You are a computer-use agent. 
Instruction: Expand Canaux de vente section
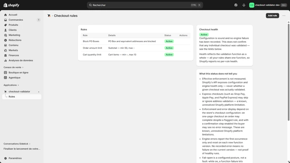coord(13,67)
